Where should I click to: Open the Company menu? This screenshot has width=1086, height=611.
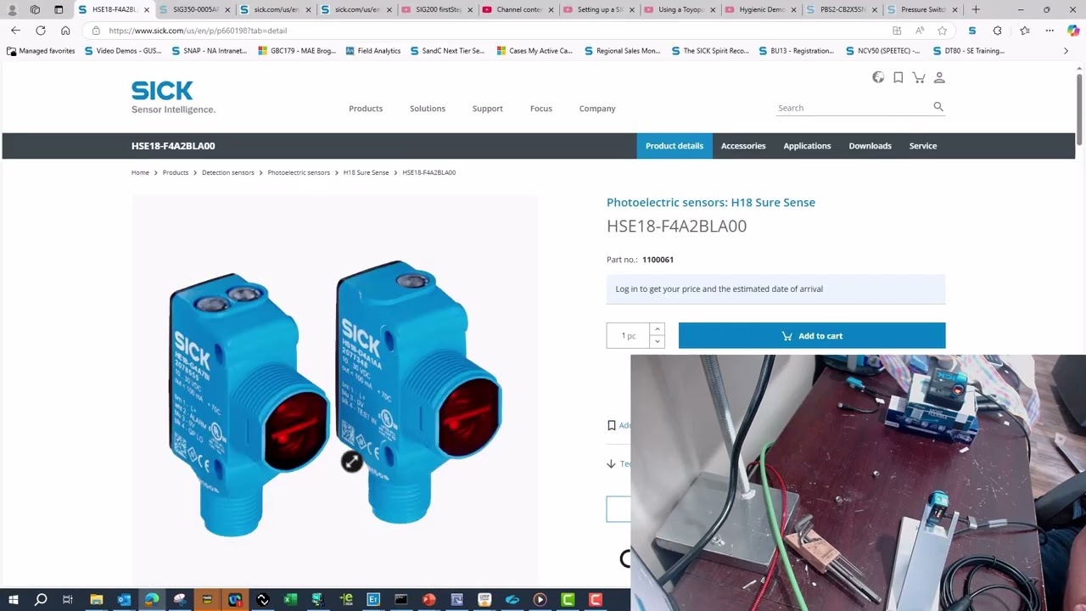597,109
